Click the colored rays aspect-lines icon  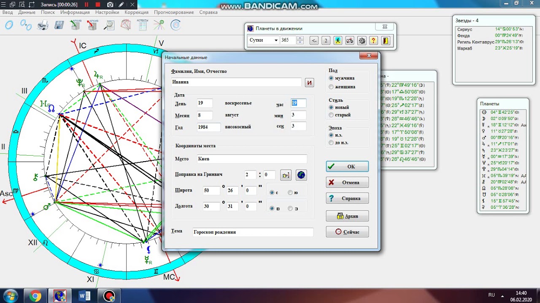click(x=159, y=25)
